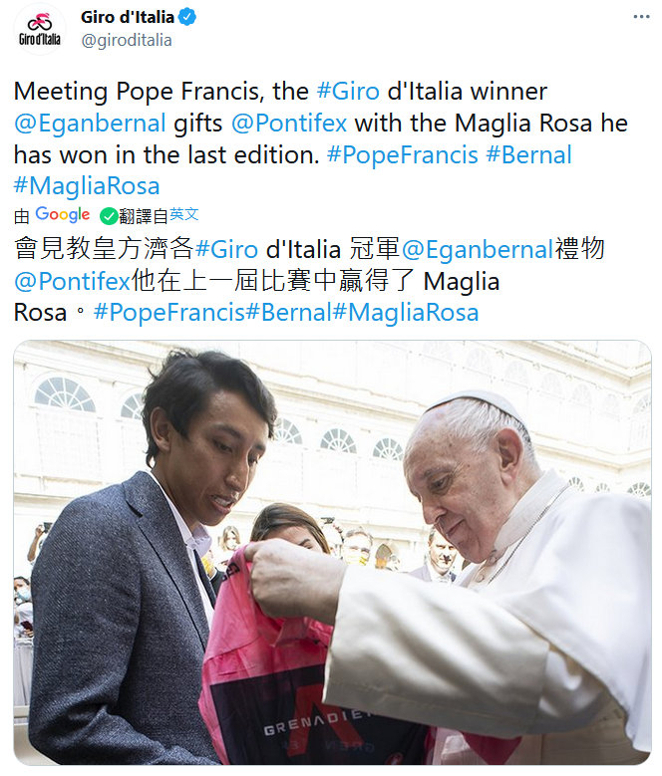Open @Pontifex mention in English text
This screenshot has width=662, height=776.
tap(289, 124)
